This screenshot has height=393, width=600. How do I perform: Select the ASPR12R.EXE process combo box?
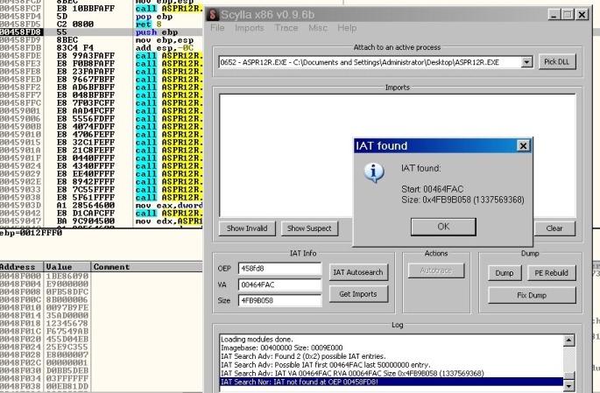coord(376,62)
